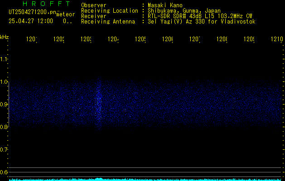Screen dimensions: 285x181
Task: Click the yellow 'meteor' label
Action: [x=66, y=14]
